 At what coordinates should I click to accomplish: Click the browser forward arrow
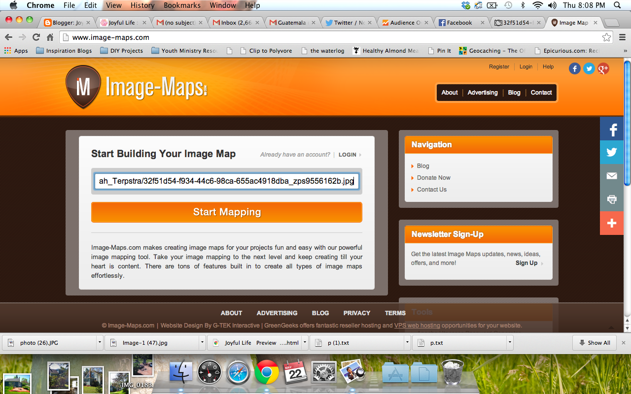coord(22,37)
